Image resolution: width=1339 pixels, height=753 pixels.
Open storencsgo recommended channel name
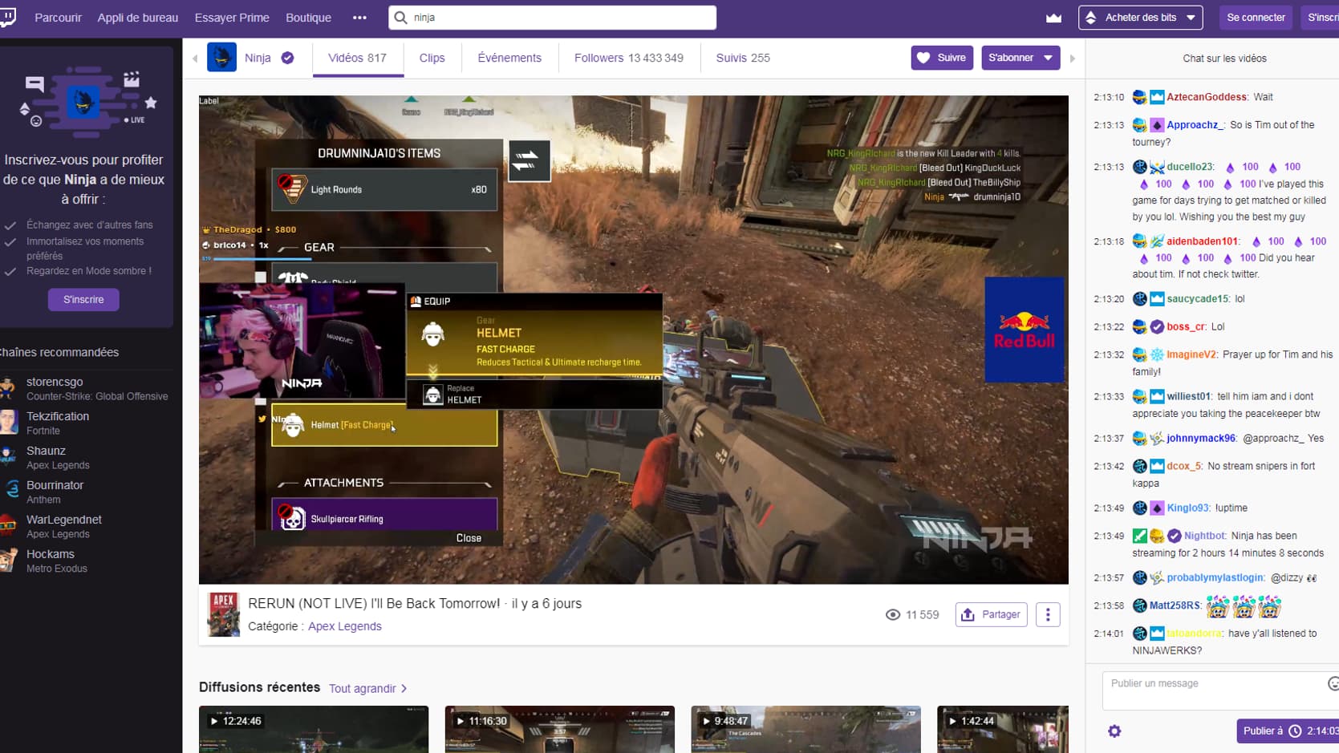point(55,383)
